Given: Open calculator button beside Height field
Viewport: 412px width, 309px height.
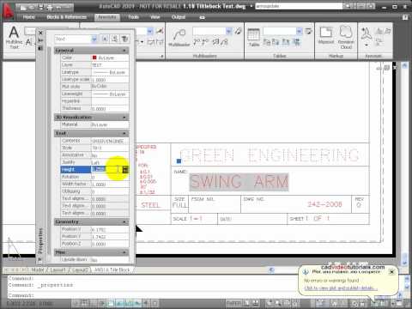Looking at the screenshot, I should (125, 170).
